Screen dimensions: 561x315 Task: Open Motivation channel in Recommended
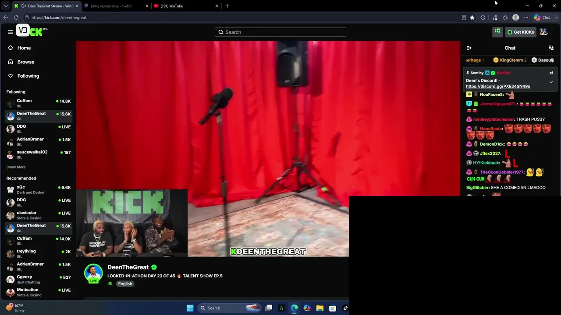pos(38,292)
